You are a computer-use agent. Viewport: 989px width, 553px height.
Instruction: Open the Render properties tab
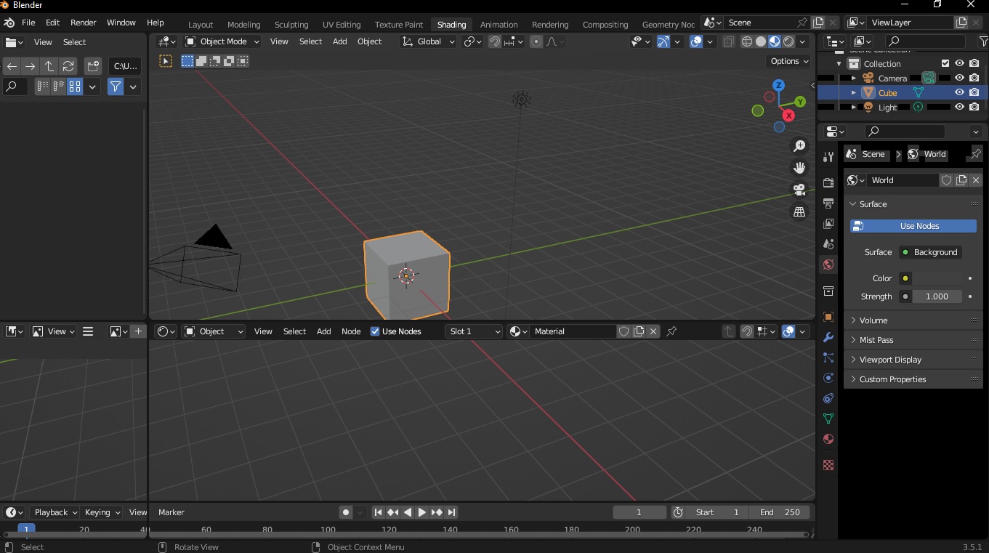[x=828, y=183]
